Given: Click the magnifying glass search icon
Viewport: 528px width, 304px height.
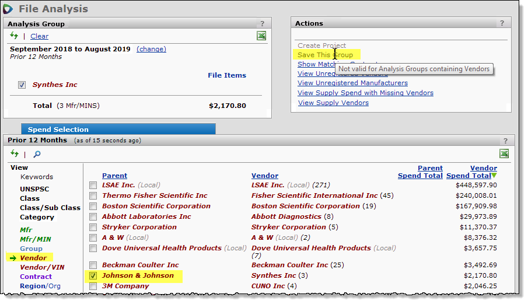Looking at the screenshot, I should [37, 154].
